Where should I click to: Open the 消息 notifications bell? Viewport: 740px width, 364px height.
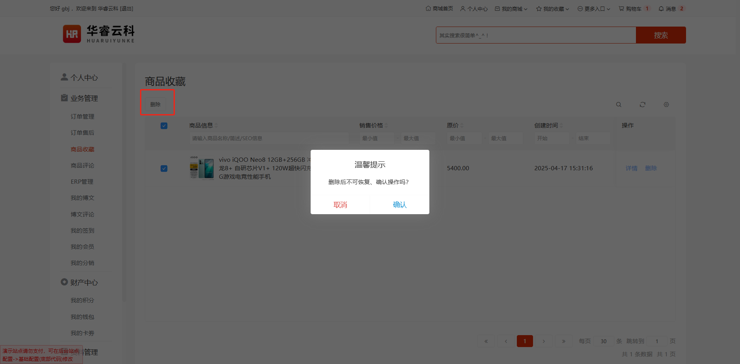(667, 8)
